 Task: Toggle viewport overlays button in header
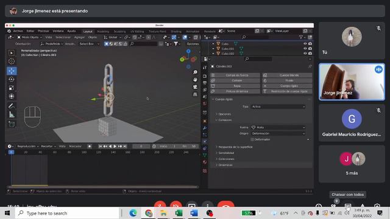(185, 37)
